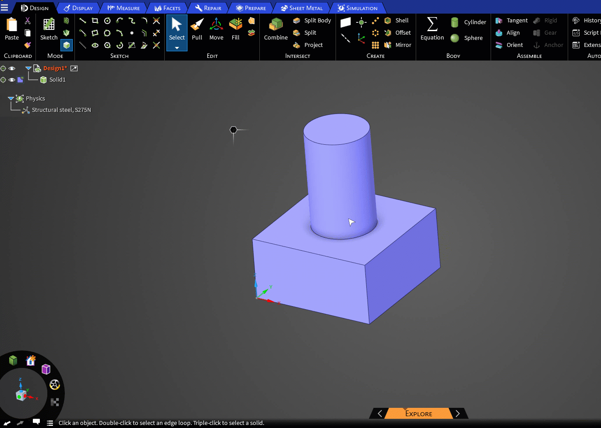The image size is (601, 428).
Task: Select the Combine tool
Action: tap(276, 30)
